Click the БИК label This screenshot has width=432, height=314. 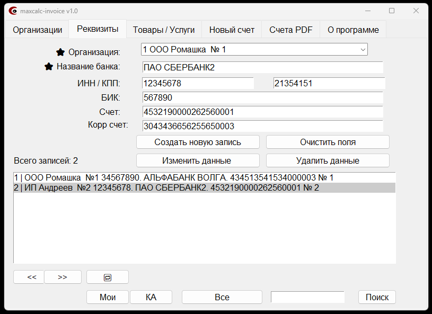[110, 98]
